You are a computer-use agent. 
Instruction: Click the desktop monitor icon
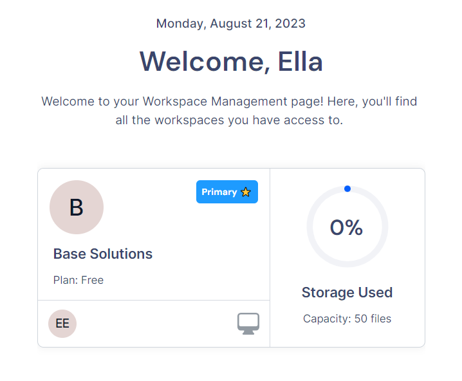tap(248, 323)
